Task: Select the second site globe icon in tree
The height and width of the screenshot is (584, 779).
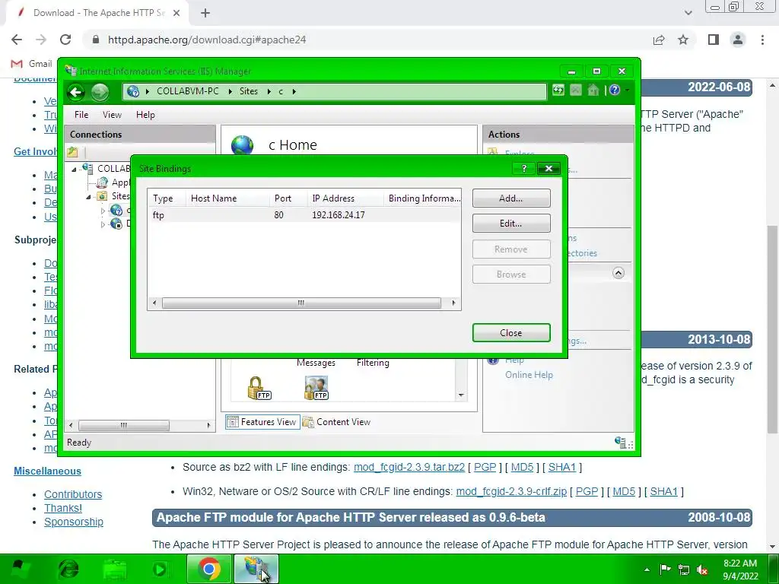Action: 116,224
